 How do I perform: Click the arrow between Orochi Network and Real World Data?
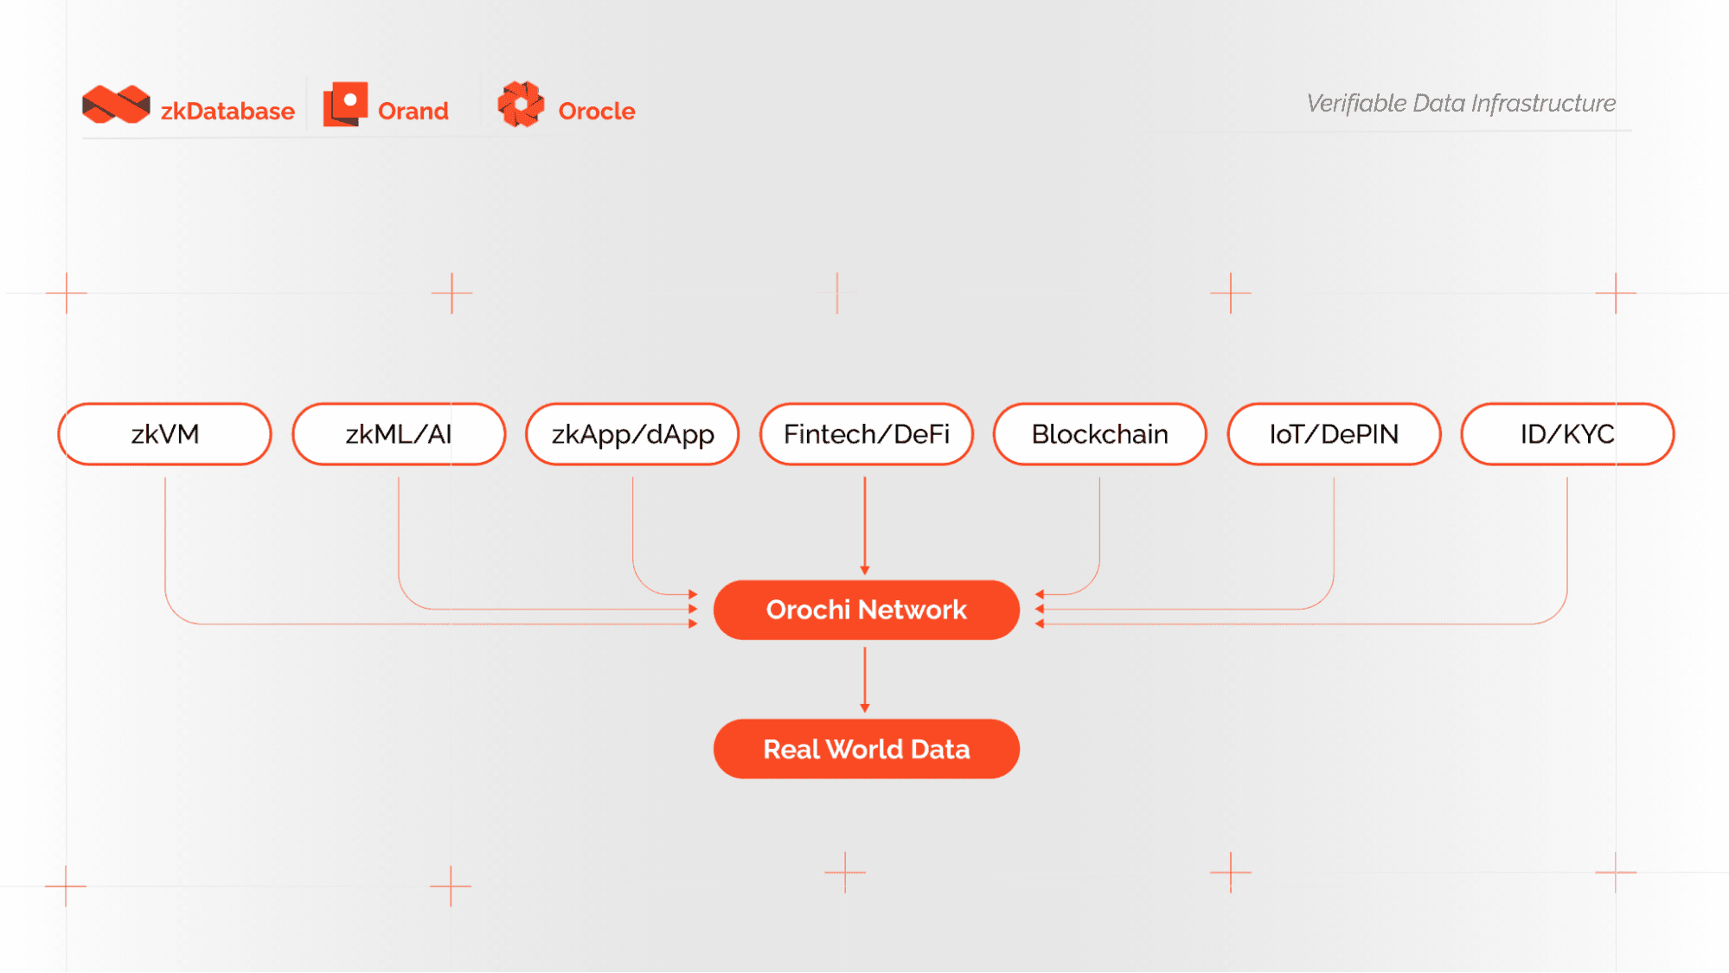(x=865, y=680)
